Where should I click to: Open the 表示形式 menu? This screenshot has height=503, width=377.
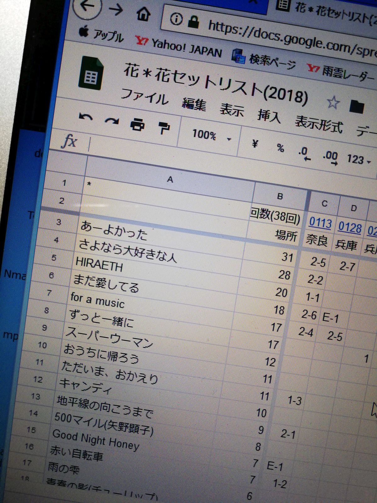pyautogui.click(x=319, y=124)
